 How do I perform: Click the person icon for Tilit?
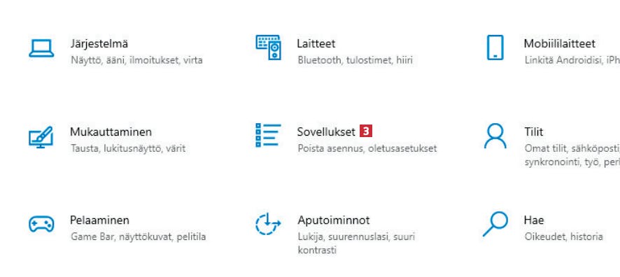[495, 136]
